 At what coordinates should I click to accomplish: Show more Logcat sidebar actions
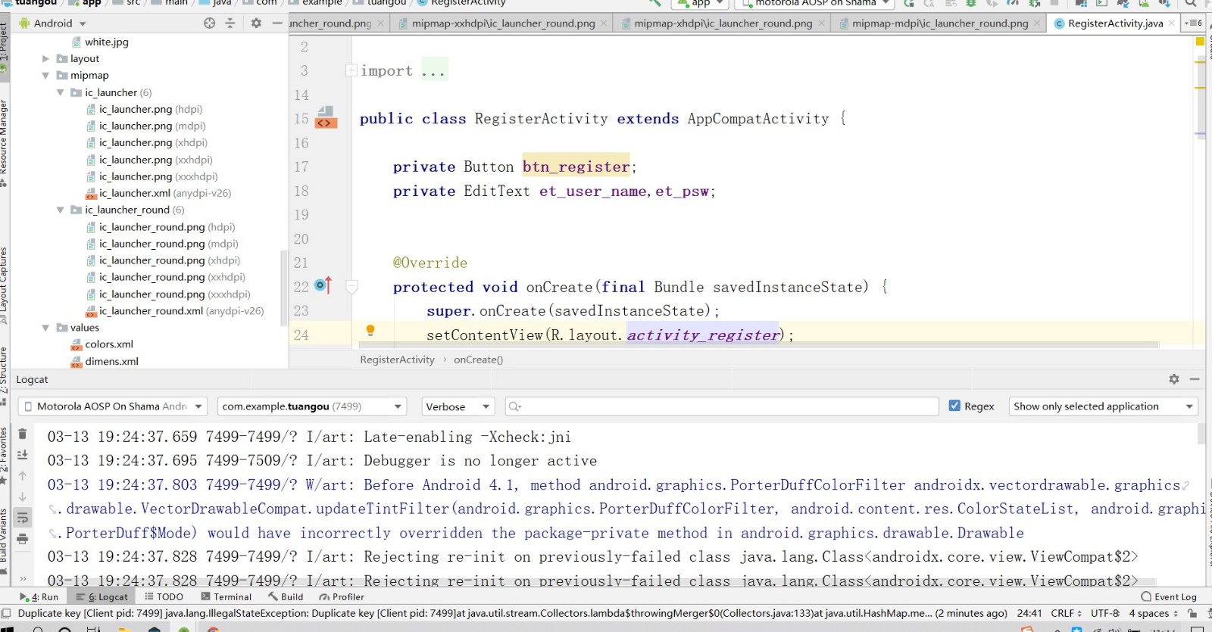pos(23,579)
